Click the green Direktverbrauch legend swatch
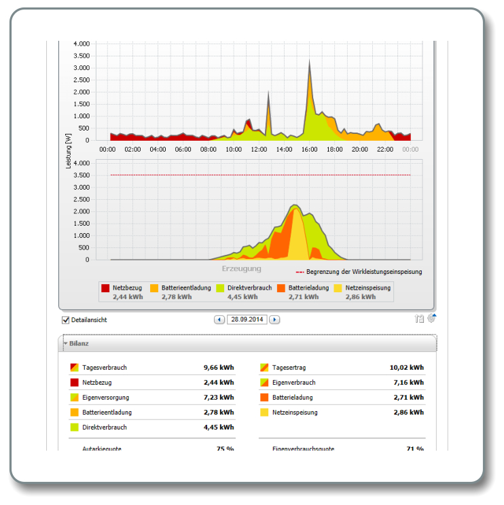504x505 pixels. [220, 288]
